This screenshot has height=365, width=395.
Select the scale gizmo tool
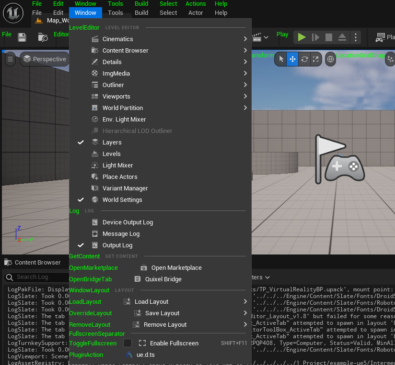(315, 59)
